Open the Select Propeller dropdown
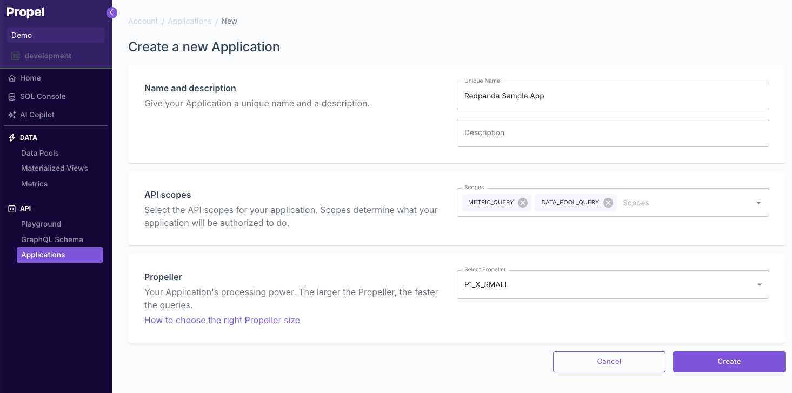 click(613, 284)
